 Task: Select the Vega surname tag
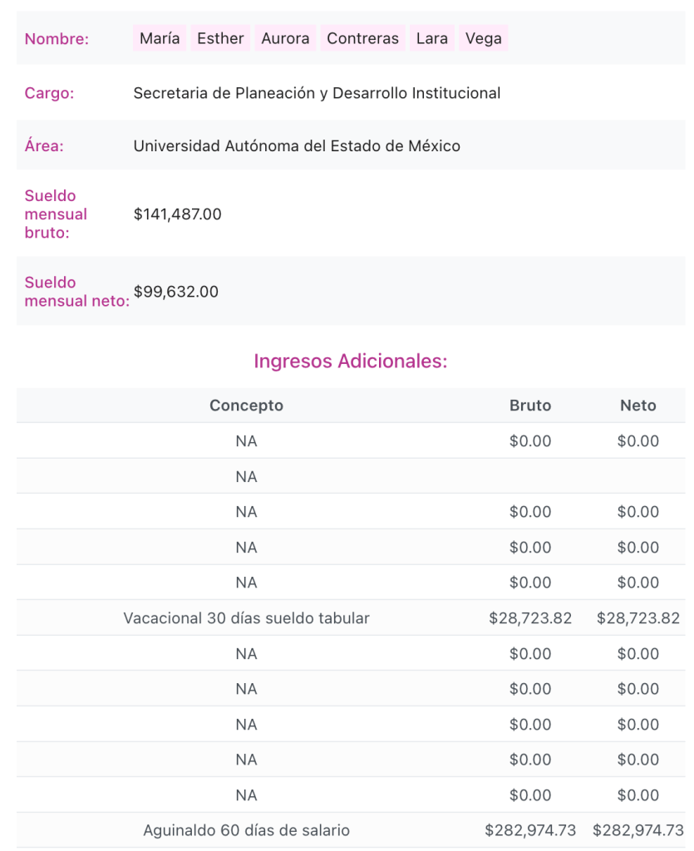pos(483,38)
